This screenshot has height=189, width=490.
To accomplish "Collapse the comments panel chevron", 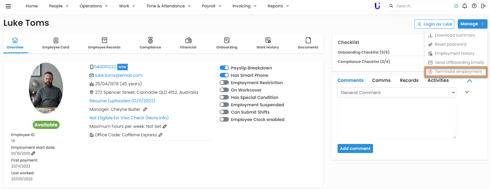I will pyautogui.click(x=469, y=81).
